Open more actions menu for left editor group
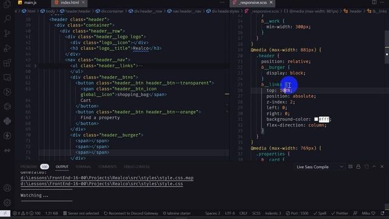 pyautogui.click(x=222, y=2)
